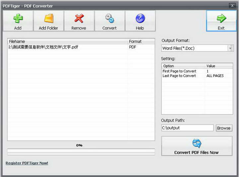Select the First Page to Convert option
239x177 pixels.
179,71
